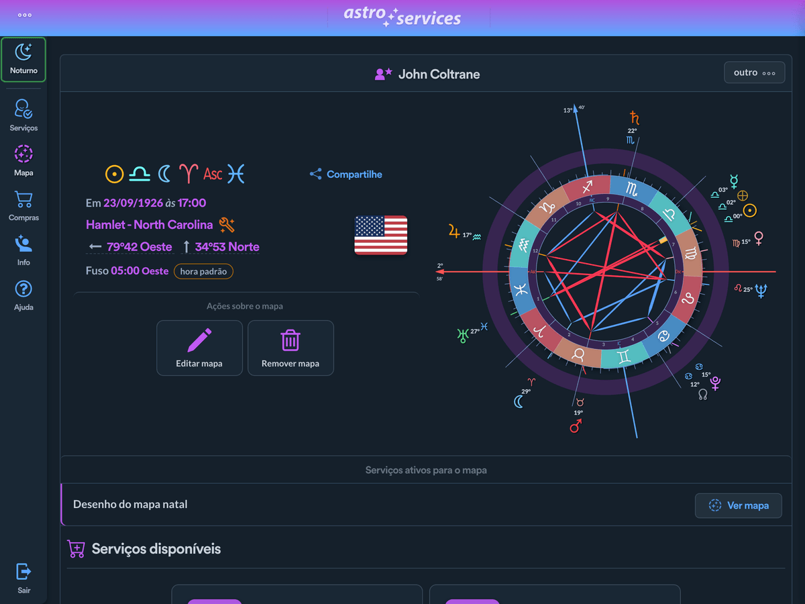This screenshot has width=805, height=604.
Task: Open the tools icon beside Hamlet location
Action: 227,225
